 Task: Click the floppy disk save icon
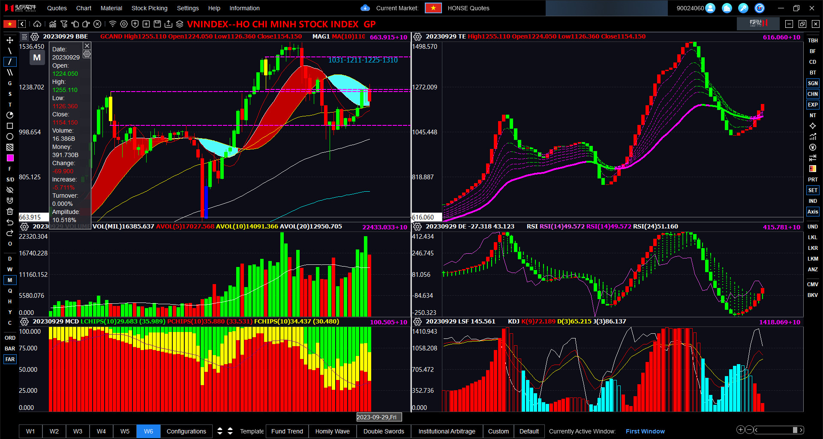click(157, 24)
